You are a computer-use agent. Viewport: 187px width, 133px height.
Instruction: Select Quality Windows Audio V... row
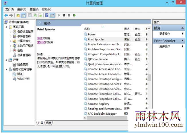pyautogui.click(x=116, y=64)
